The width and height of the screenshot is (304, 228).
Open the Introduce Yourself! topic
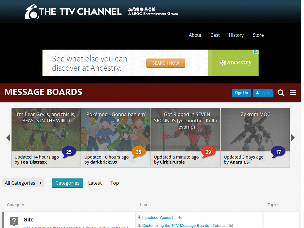(x=158, y=218)
